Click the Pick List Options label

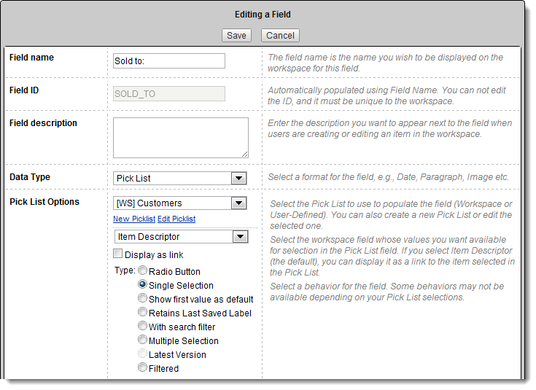point(44,202)
